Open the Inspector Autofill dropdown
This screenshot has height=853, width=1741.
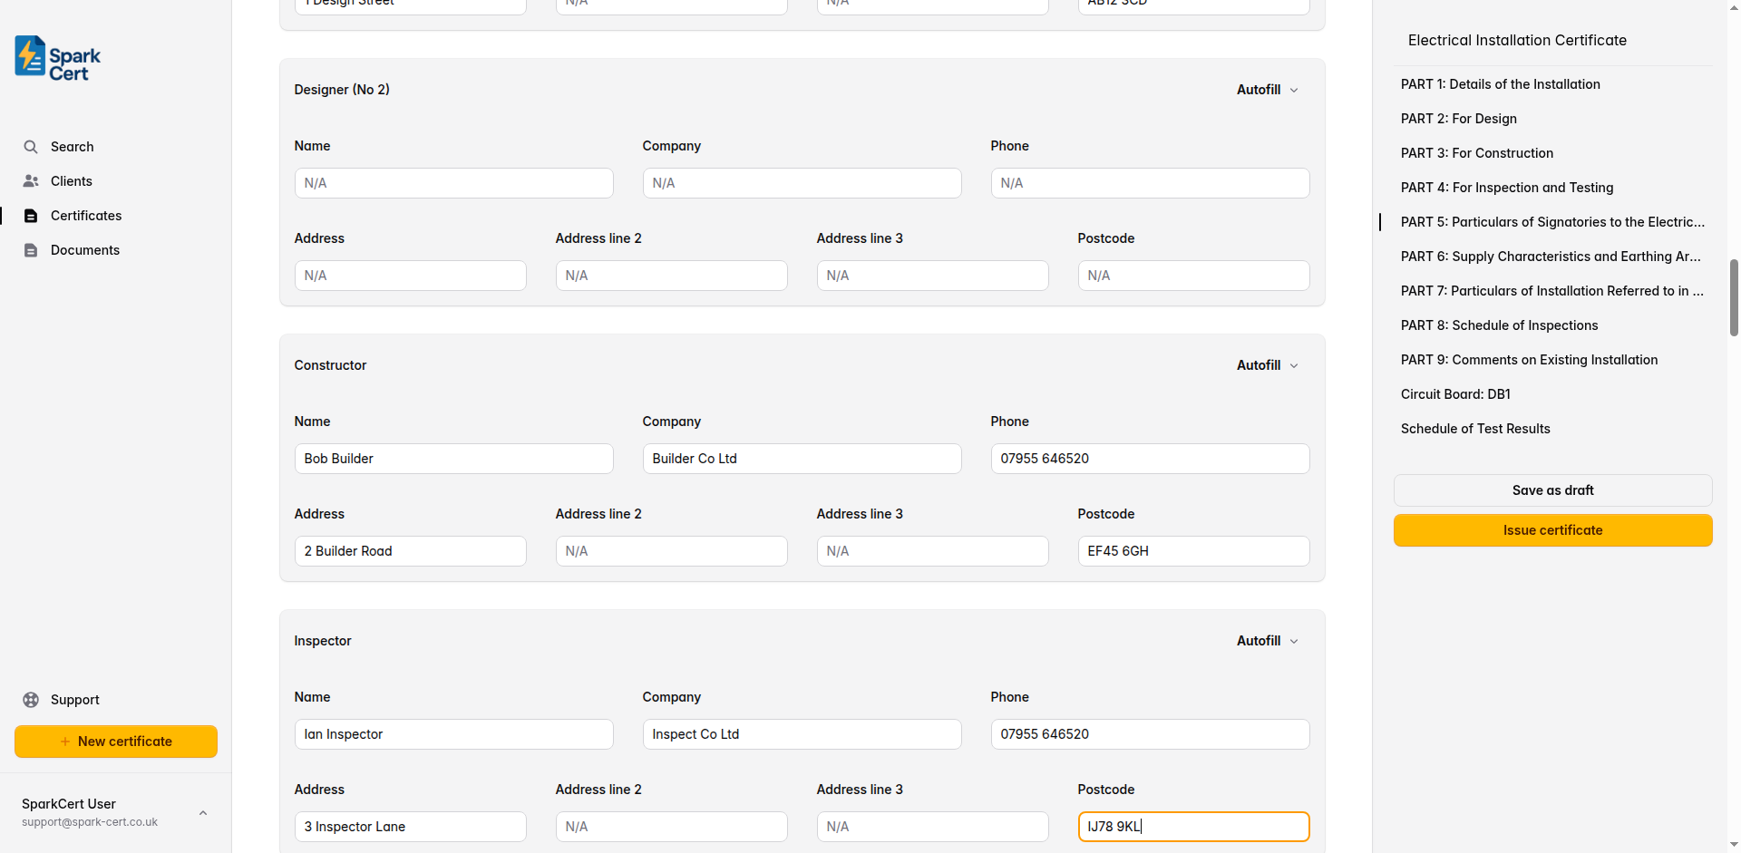pos(1266,641)
